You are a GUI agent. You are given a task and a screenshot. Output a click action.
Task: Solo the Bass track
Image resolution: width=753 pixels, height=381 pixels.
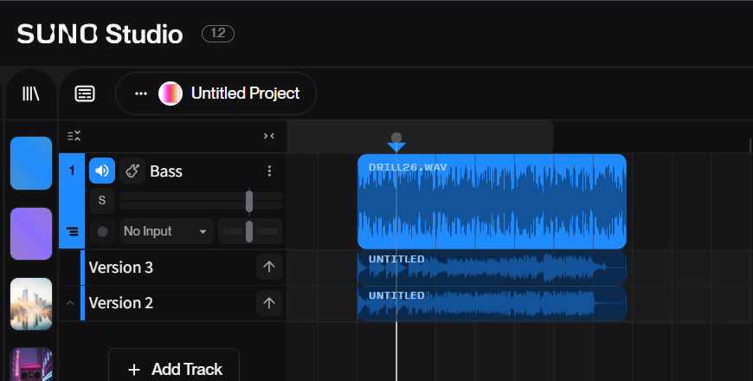[102, 201]
